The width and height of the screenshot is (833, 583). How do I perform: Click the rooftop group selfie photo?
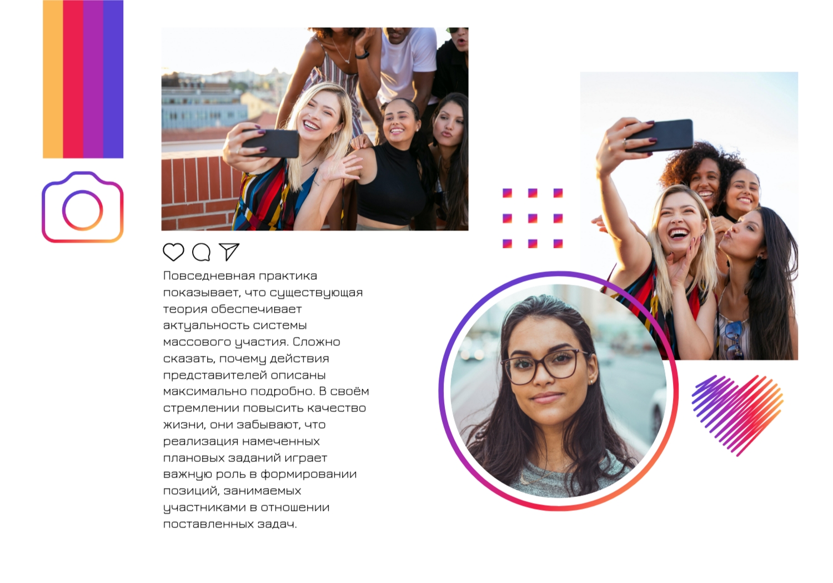pos(315,129)
